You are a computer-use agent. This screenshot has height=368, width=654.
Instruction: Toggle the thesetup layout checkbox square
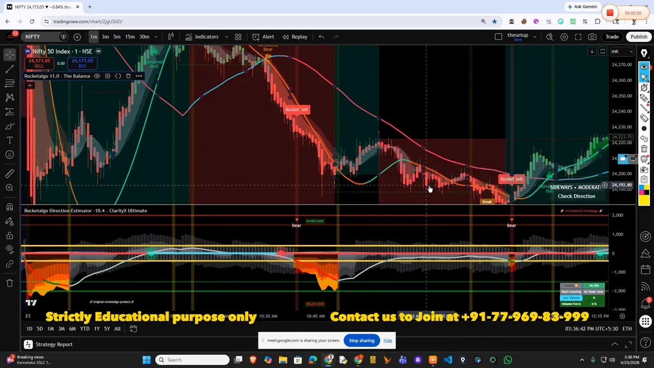click(499, 37)
